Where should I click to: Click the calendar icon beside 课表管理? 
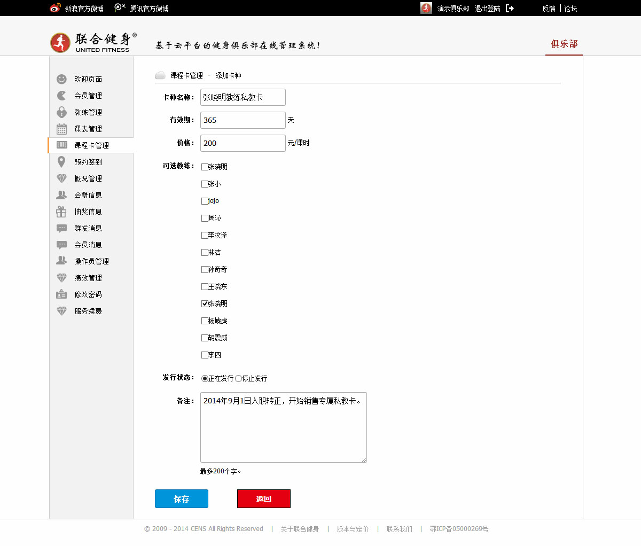coord(61,129)
